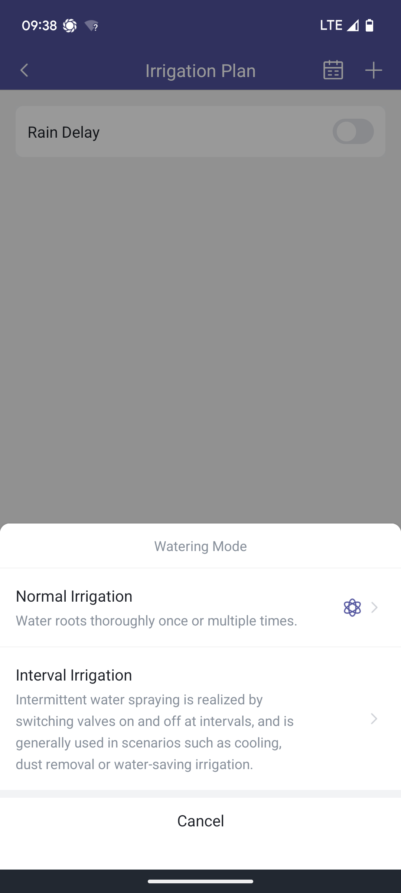Tap the battery icon in status bar

click(369, 25)
